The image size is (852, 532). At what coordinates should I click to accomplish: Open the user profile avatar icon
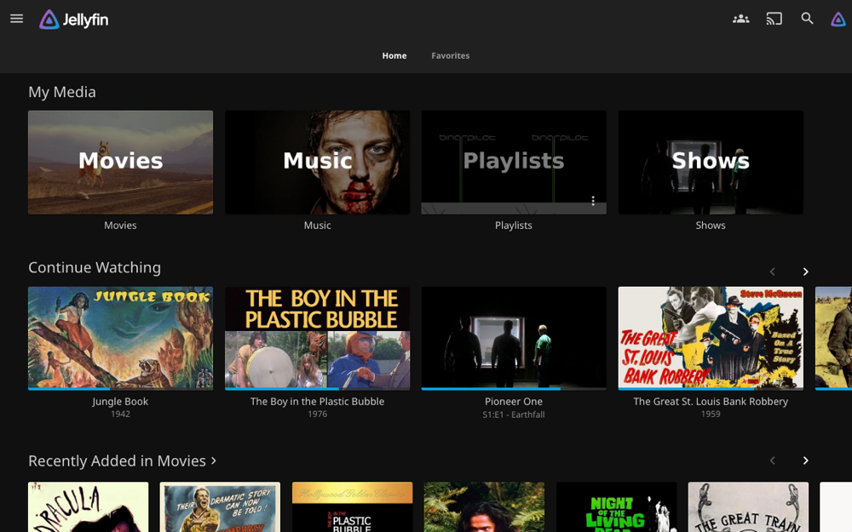[838, 20]
